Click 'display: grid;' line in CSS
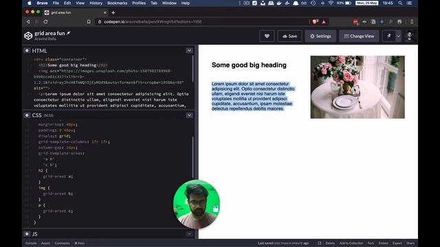 (x=54, y=136)
